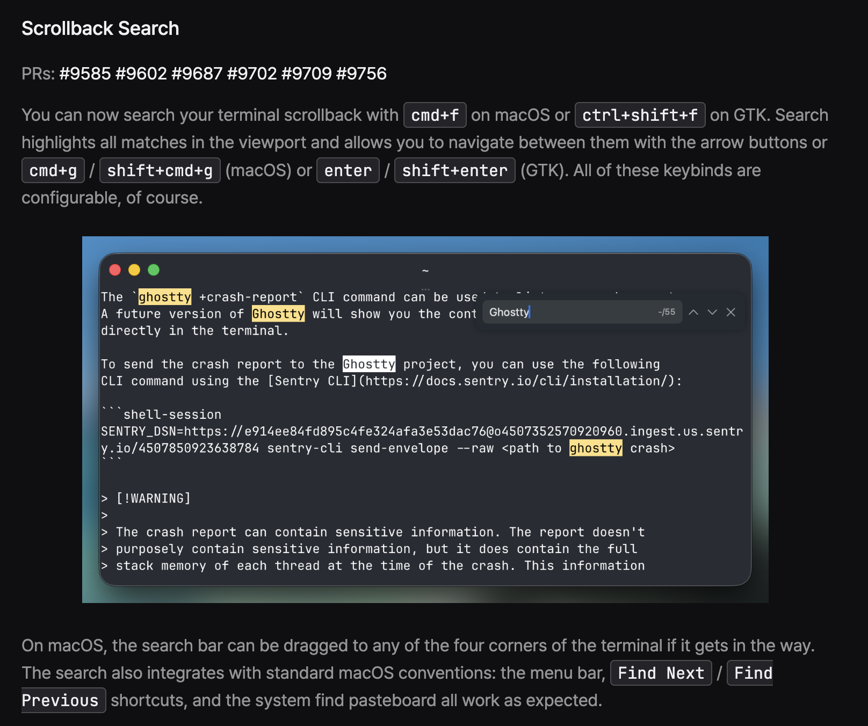This screenshot has height=726, width=868.
Task: Click the green zoom window dot
Action: [x=154, y=270]
